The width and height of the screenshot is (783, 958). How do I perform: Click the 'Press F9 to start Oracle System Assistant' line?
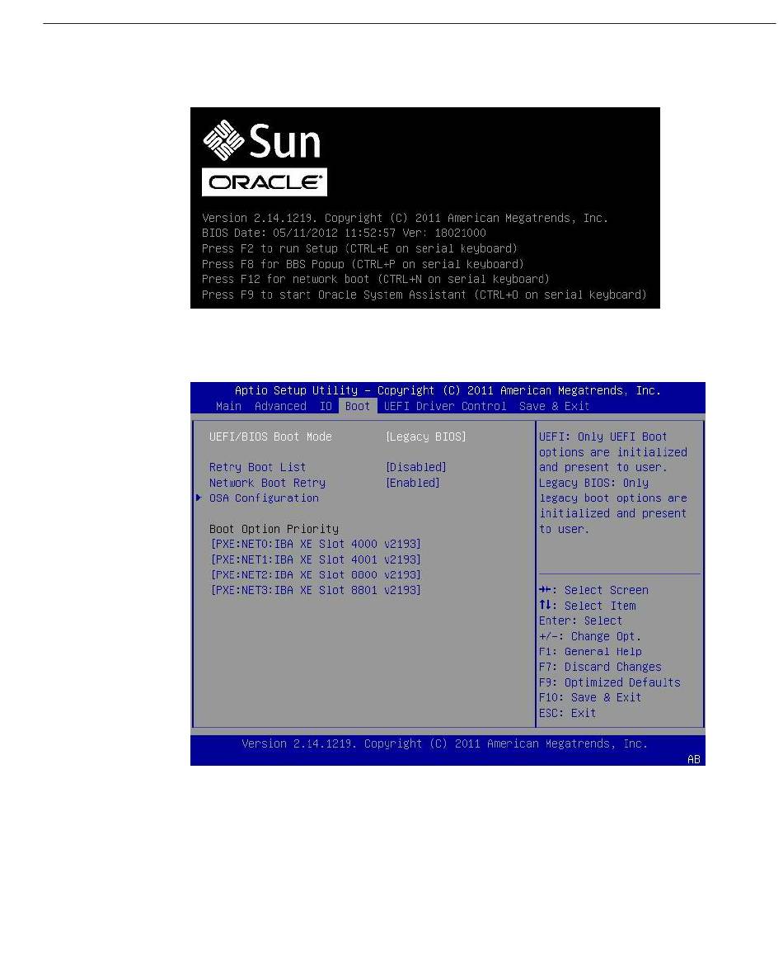click(x=424, y=295)
